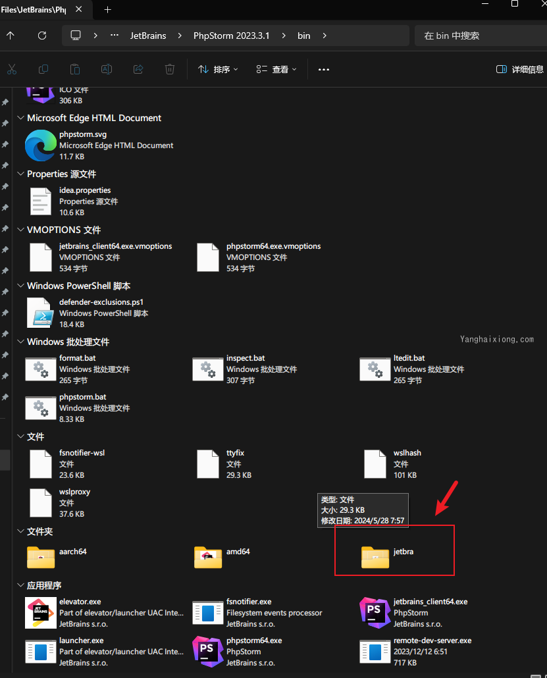
Task: Select the ICO 文件 item at top
Action: tap(57, 96)
